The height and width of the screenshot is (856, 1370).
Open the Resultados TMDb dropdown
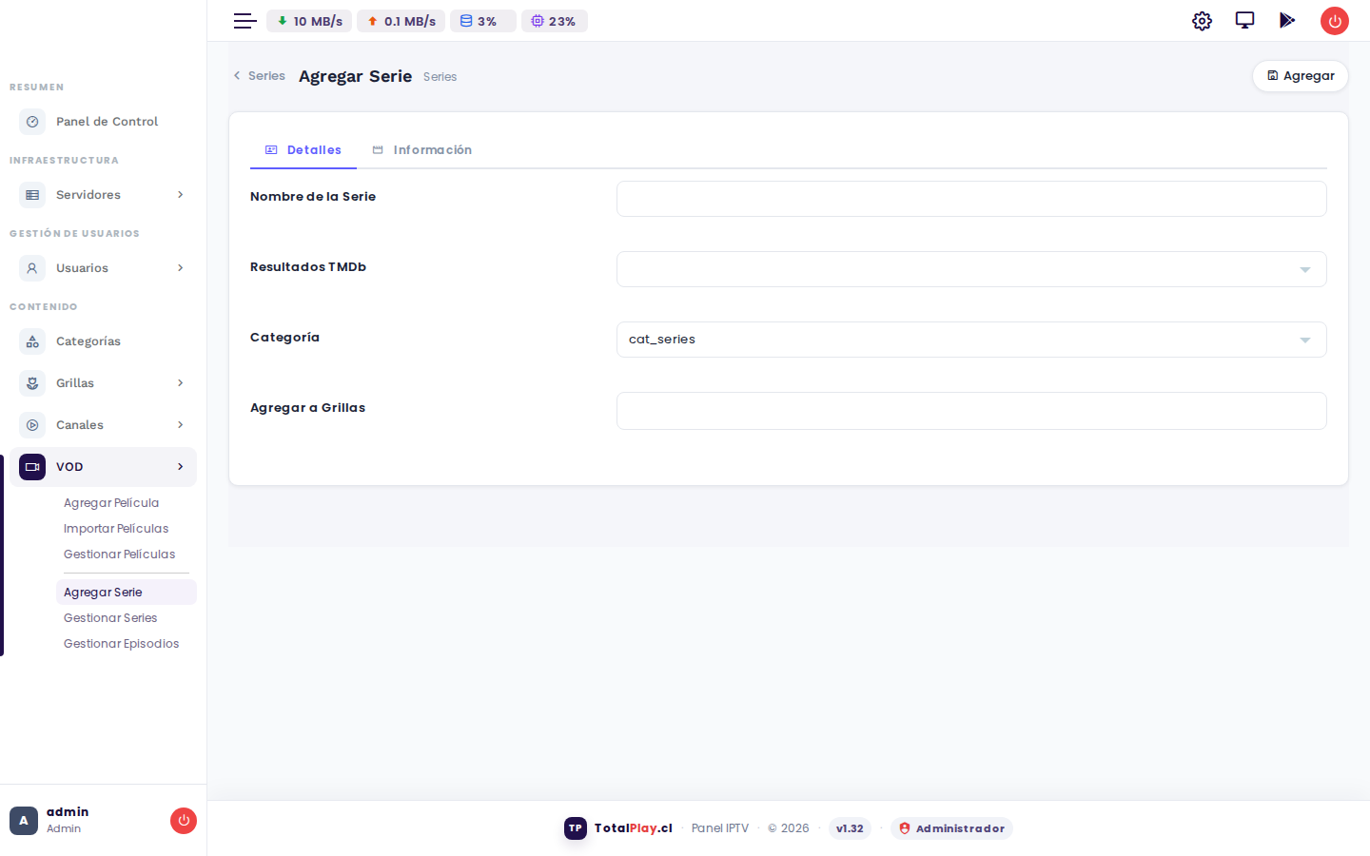[x=971, y=269]
